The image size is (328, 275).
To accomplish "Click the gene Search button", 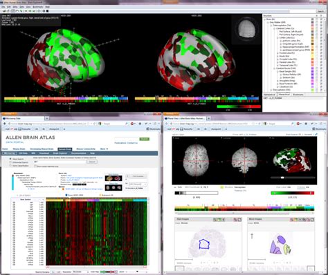I will (92, 162).
